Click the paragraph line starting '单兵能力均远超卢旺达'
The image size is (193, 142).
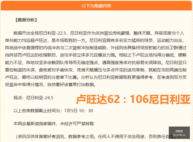[95, 40]
